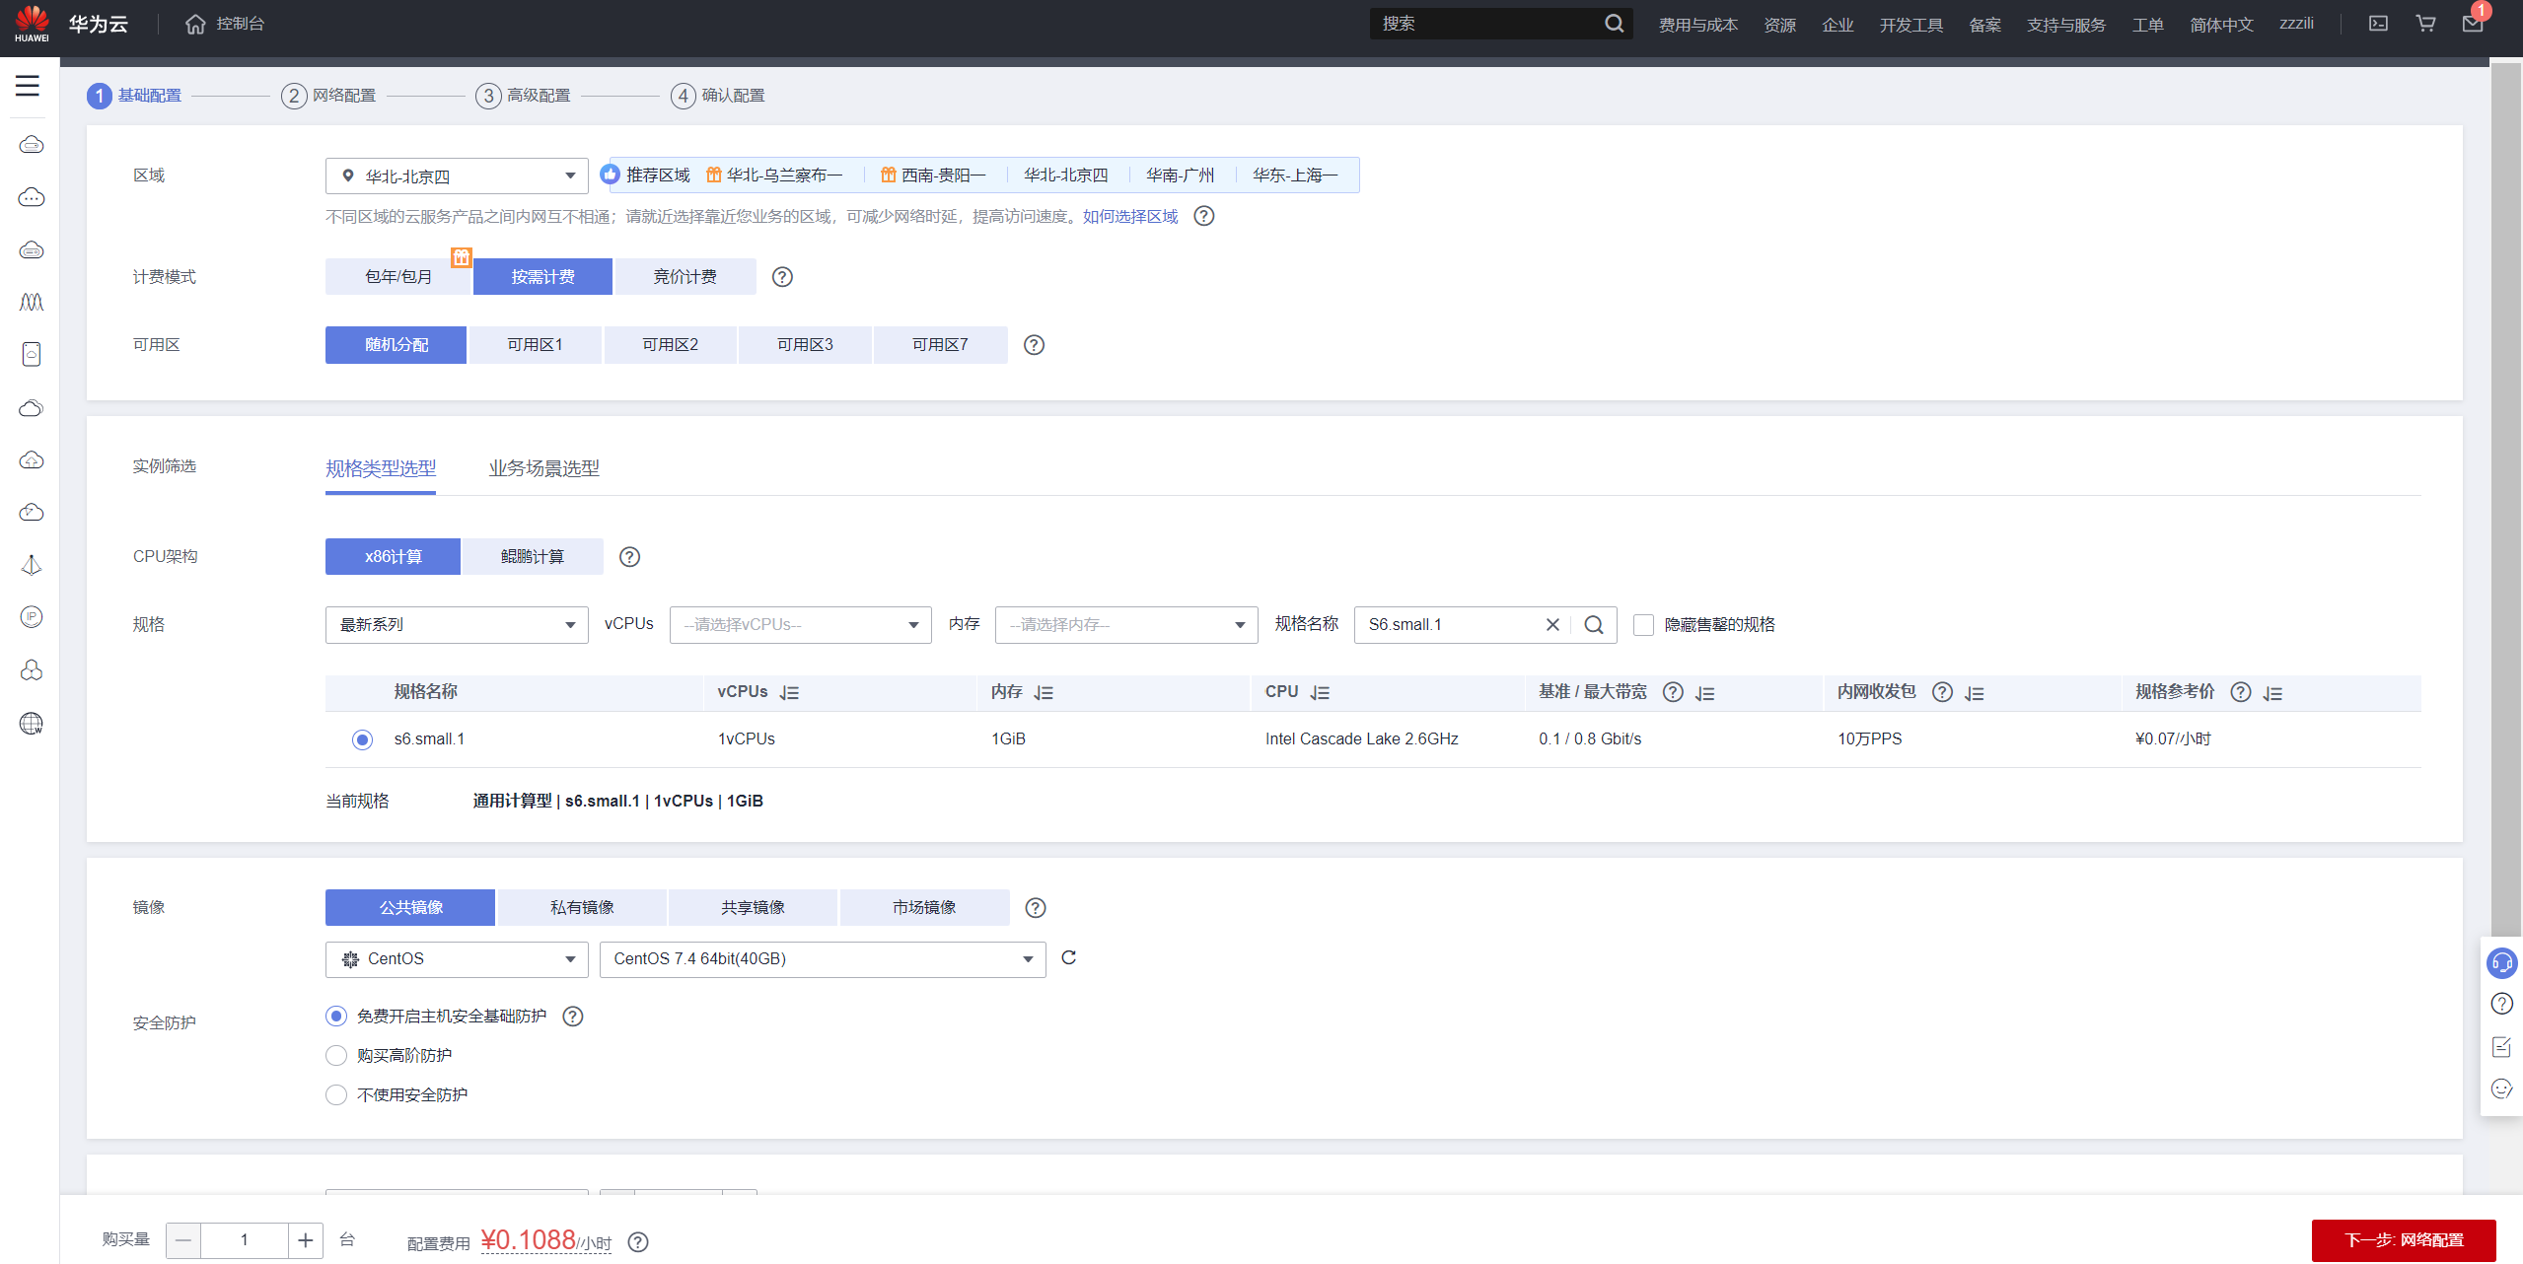Viewport: 2523px width, 1264px height.
Task: Open the vCPUs selection dropdown
Action: [800, 625]
